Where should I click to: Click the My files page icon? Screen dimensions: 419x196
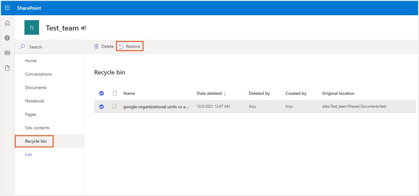(7, 68)
